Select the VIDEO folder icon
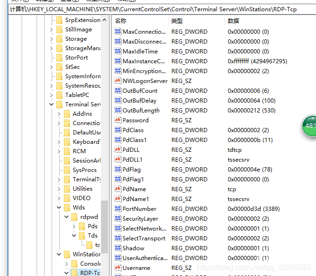This screenshot has width=316, height=276. (67, 198)
